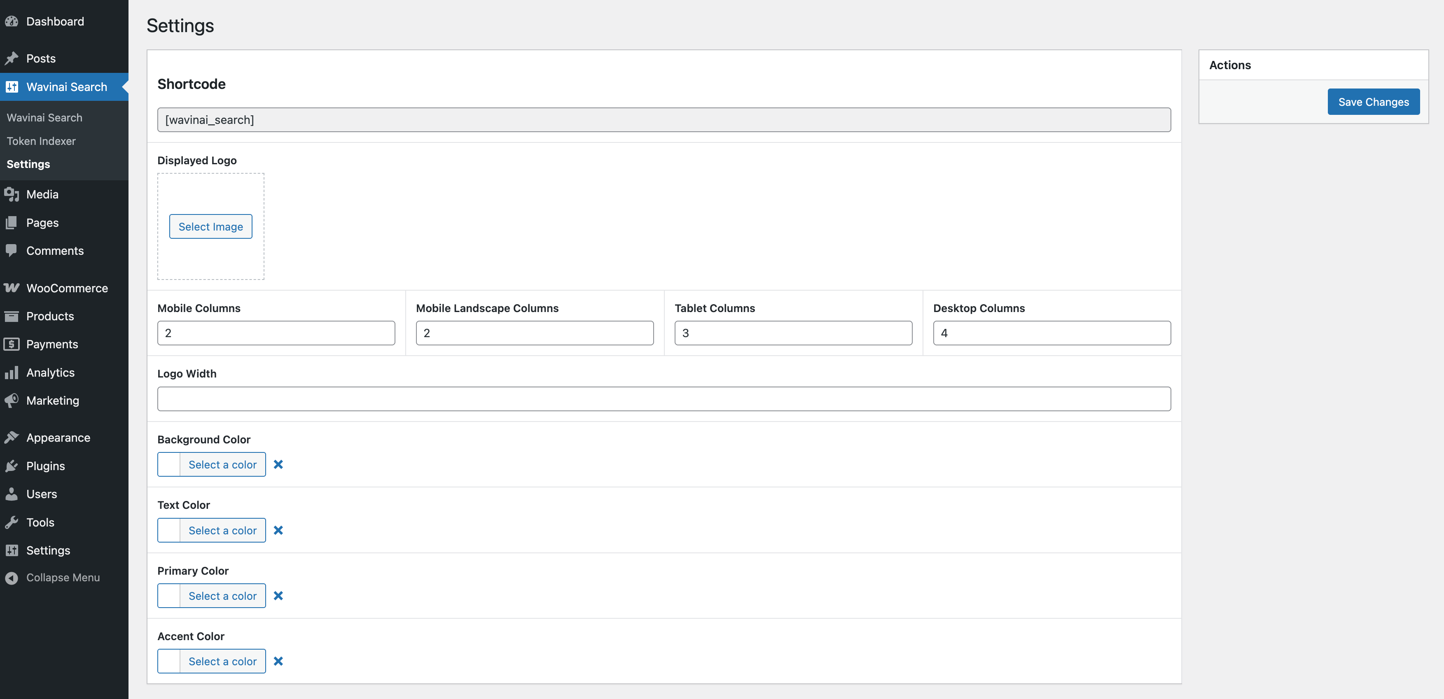The width and height of the screenshot is (1444, 699).
Task: Open Media via its sidebar icon
Action: click(12, 194)
